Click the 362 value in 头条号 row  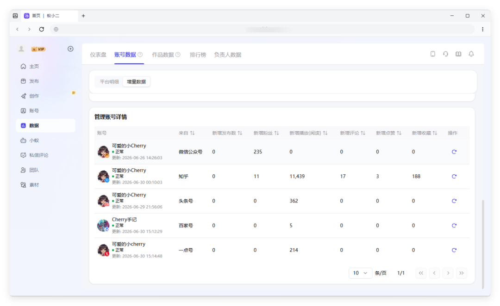point(294,201)
